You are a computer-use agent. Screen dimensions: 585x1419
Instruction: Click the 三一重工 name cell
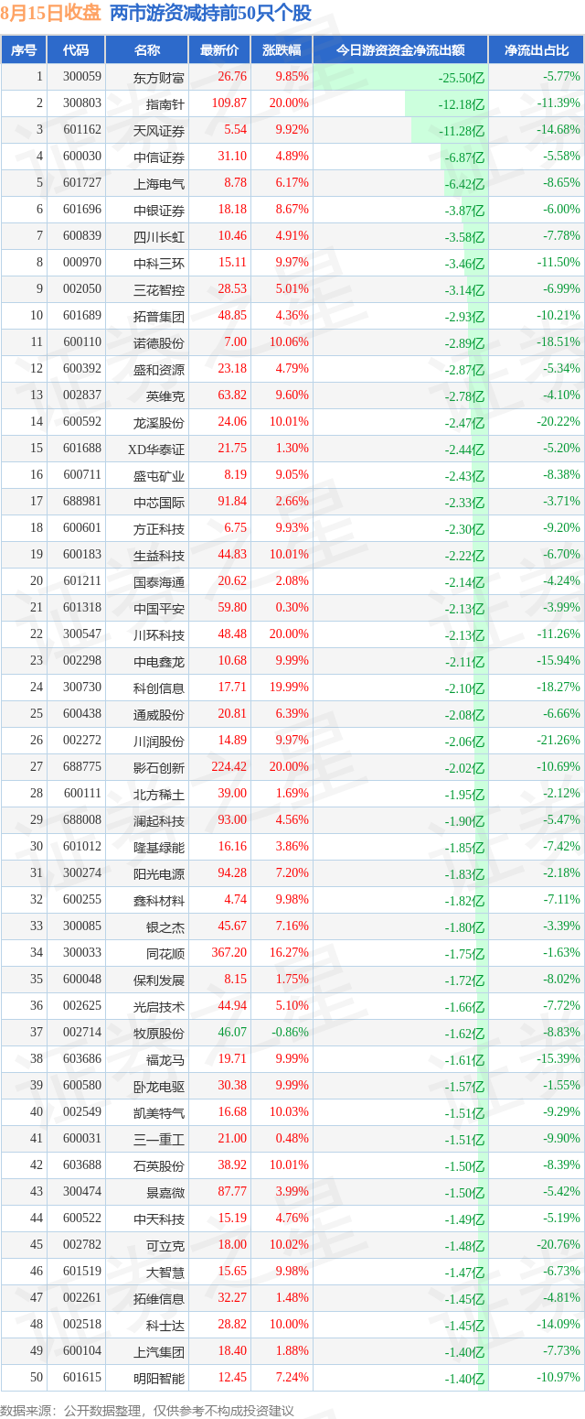pyautogui.click(x=159, y=1139)
